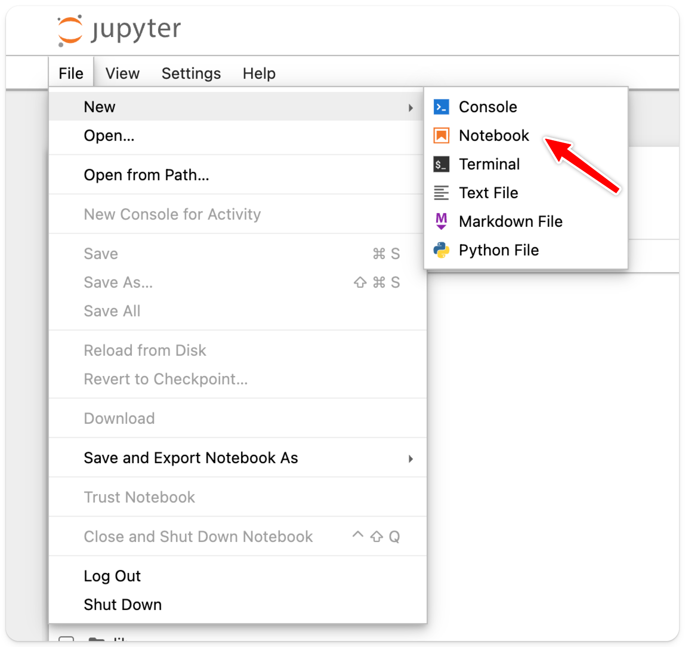The image size is (685, 647).
Task: Click the Console icon in New submenu
Action: click(x=441, y=107)
